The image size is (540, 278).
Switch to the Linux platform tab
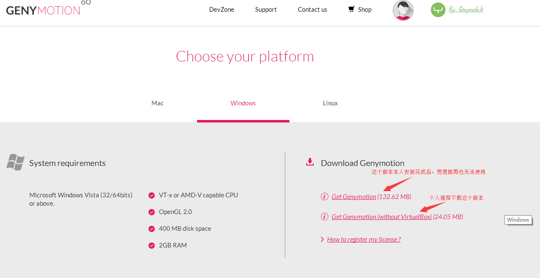click(330, 103)
